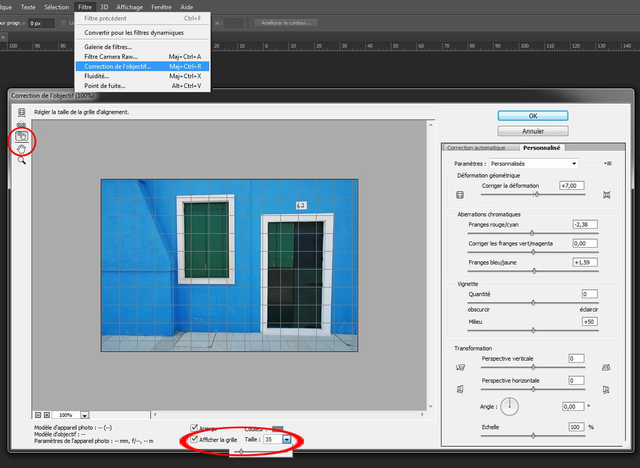Confirm with the OK button
Image resolution: width=640 pixels, height=468 pixels.
[x=533, y=116]
